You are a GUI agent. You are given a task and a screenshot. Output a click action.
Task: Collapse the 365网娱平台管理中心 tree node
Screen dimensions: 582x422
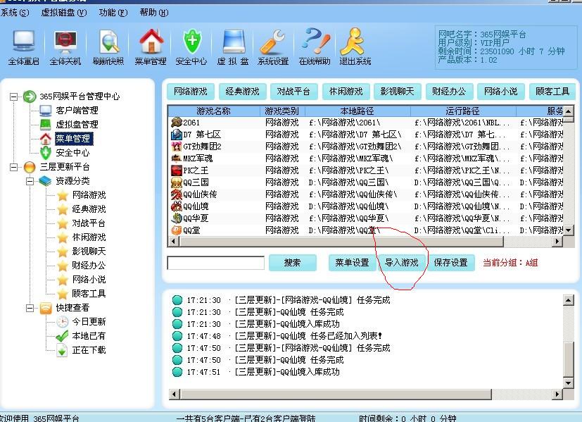(13, 97)
